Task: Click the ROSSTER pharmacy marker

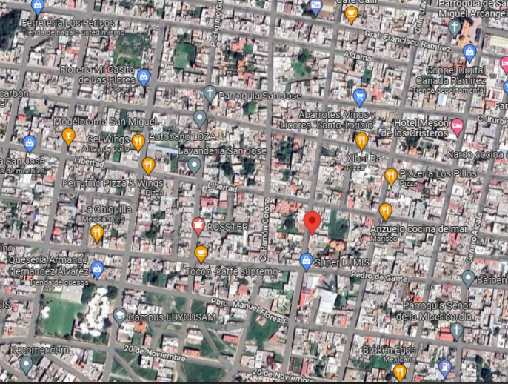Action: click(x=198, y=226)
